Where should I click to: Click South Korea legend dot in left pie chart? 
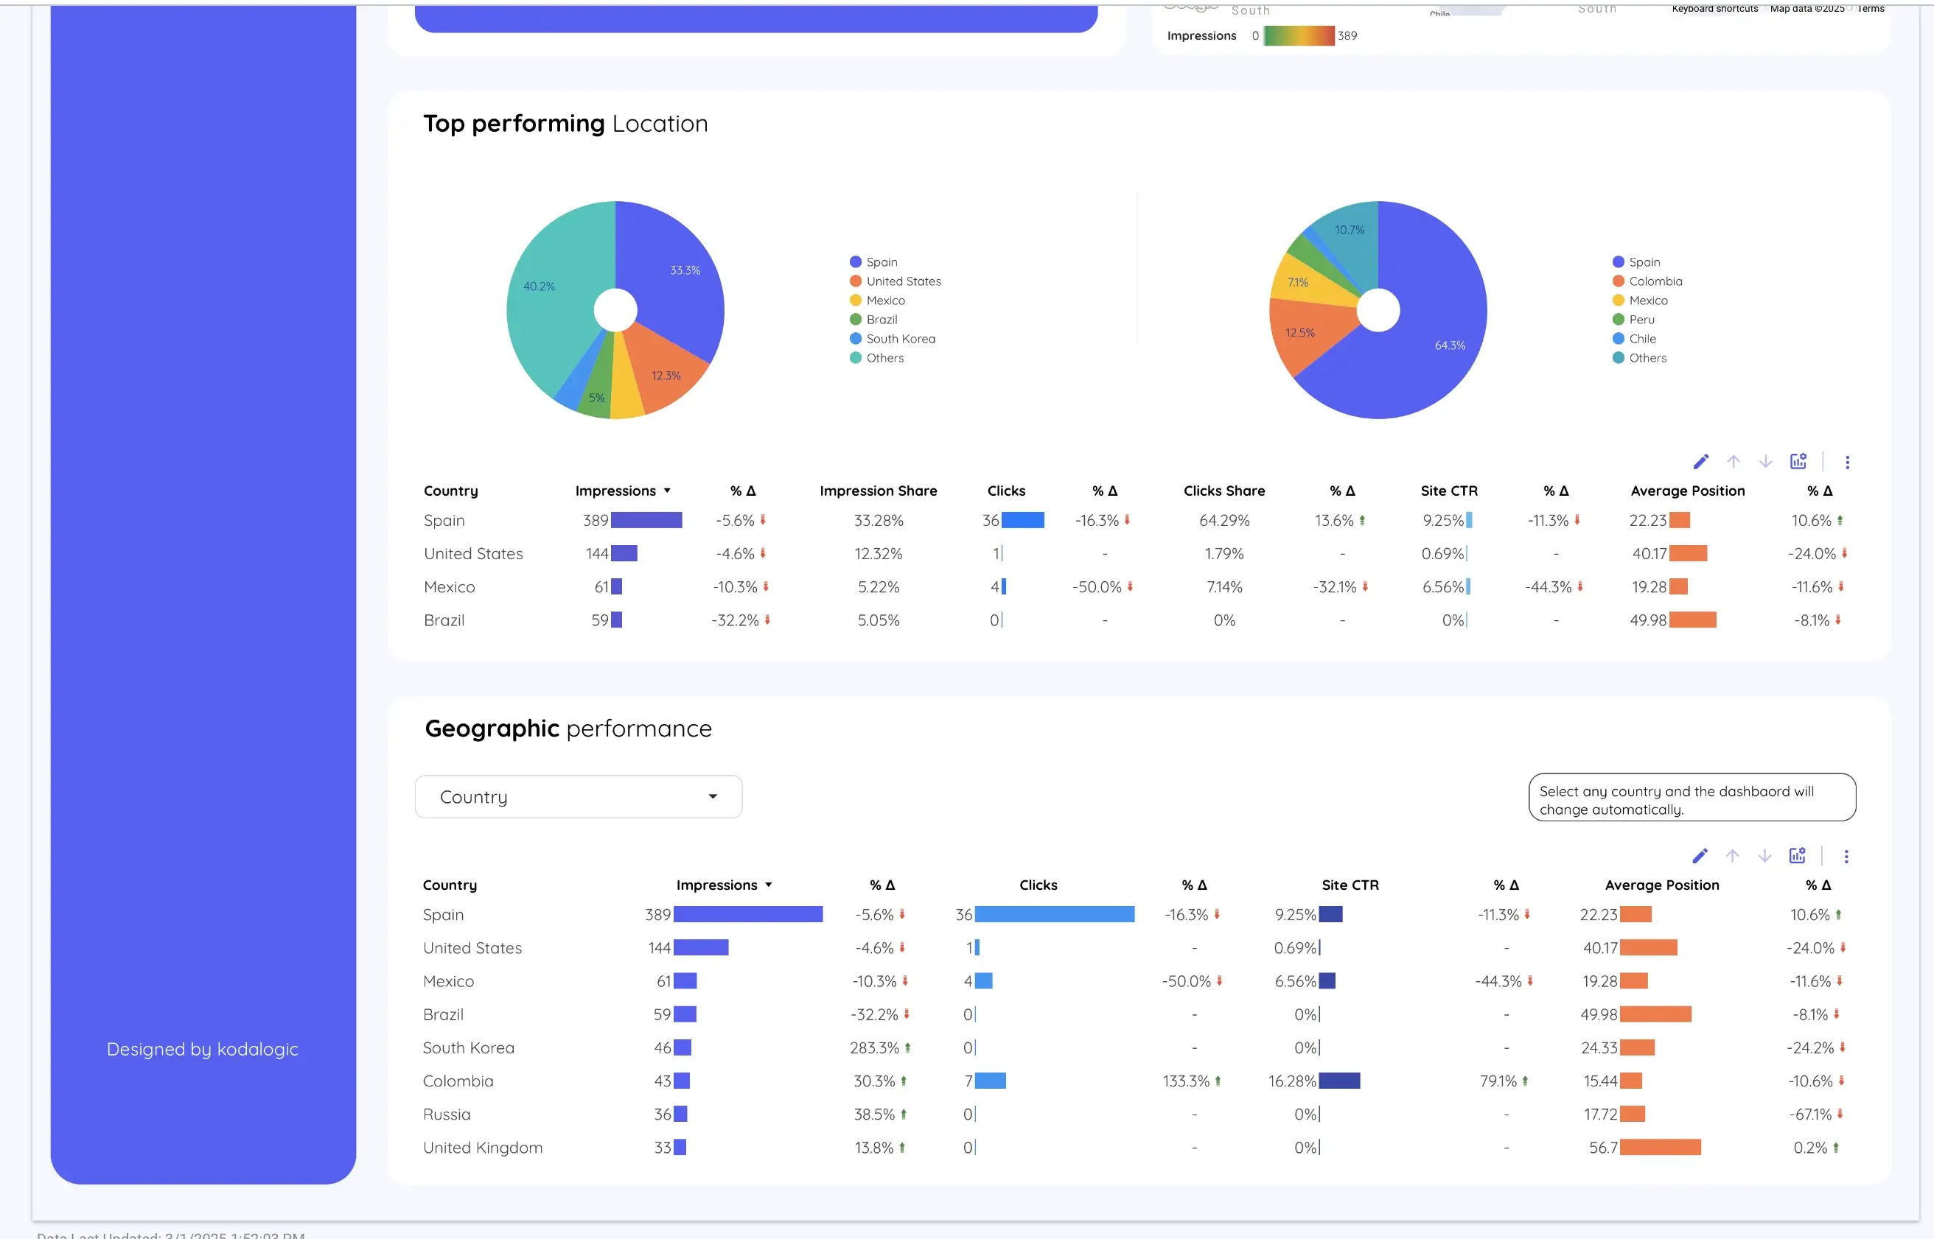pyautogui.click(x=856, y=339)
